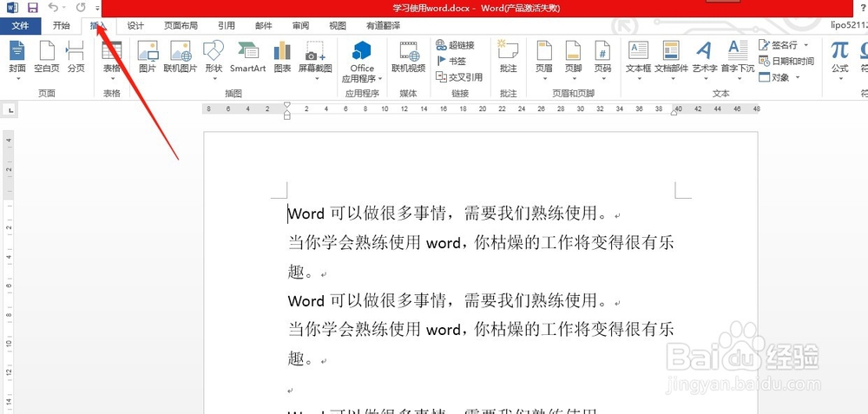Insert a signature line (签名行)
Screen dimensions: 868x414
tap(778, 45)
